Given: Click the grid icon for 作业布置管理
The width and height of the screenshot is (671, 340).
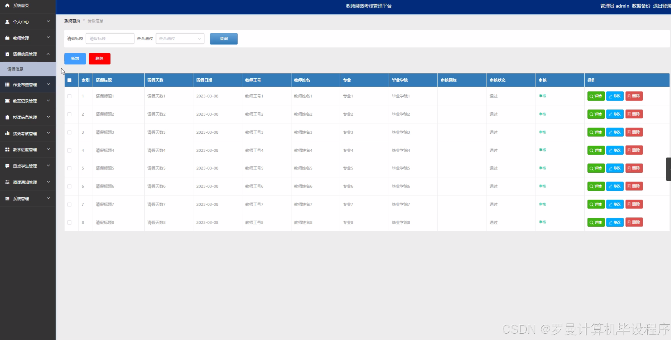Looking at the screenshot, I should (x=7, y=84).
